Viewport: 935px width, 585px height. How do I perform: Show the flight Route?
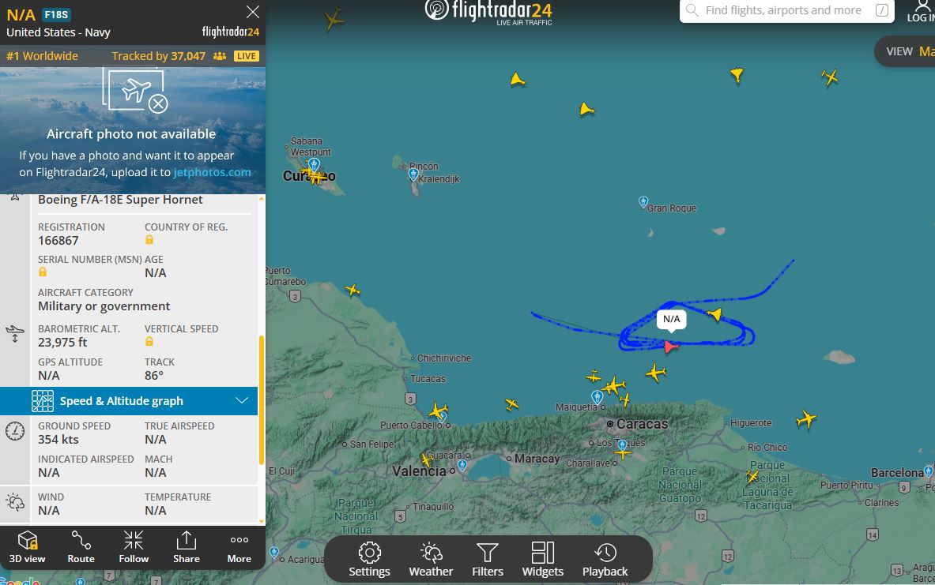point(81,547)
